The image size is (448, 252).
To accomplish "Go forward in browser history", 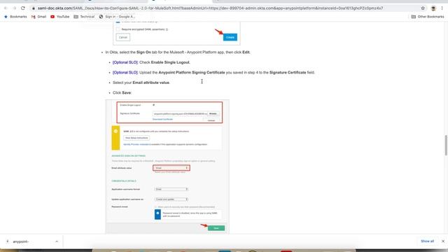I will click(14, 8).
